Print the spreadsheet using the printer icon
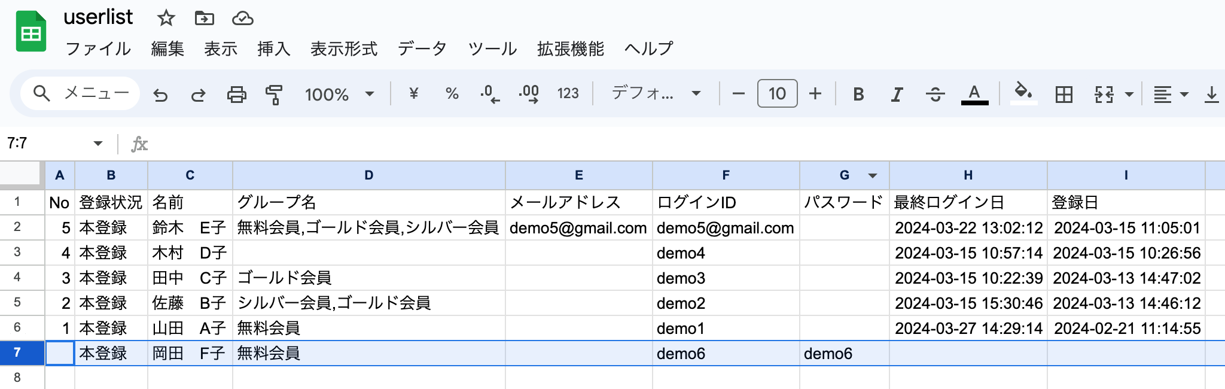The height and width of the screenshot is (389, 1225). tap(236, 95)
